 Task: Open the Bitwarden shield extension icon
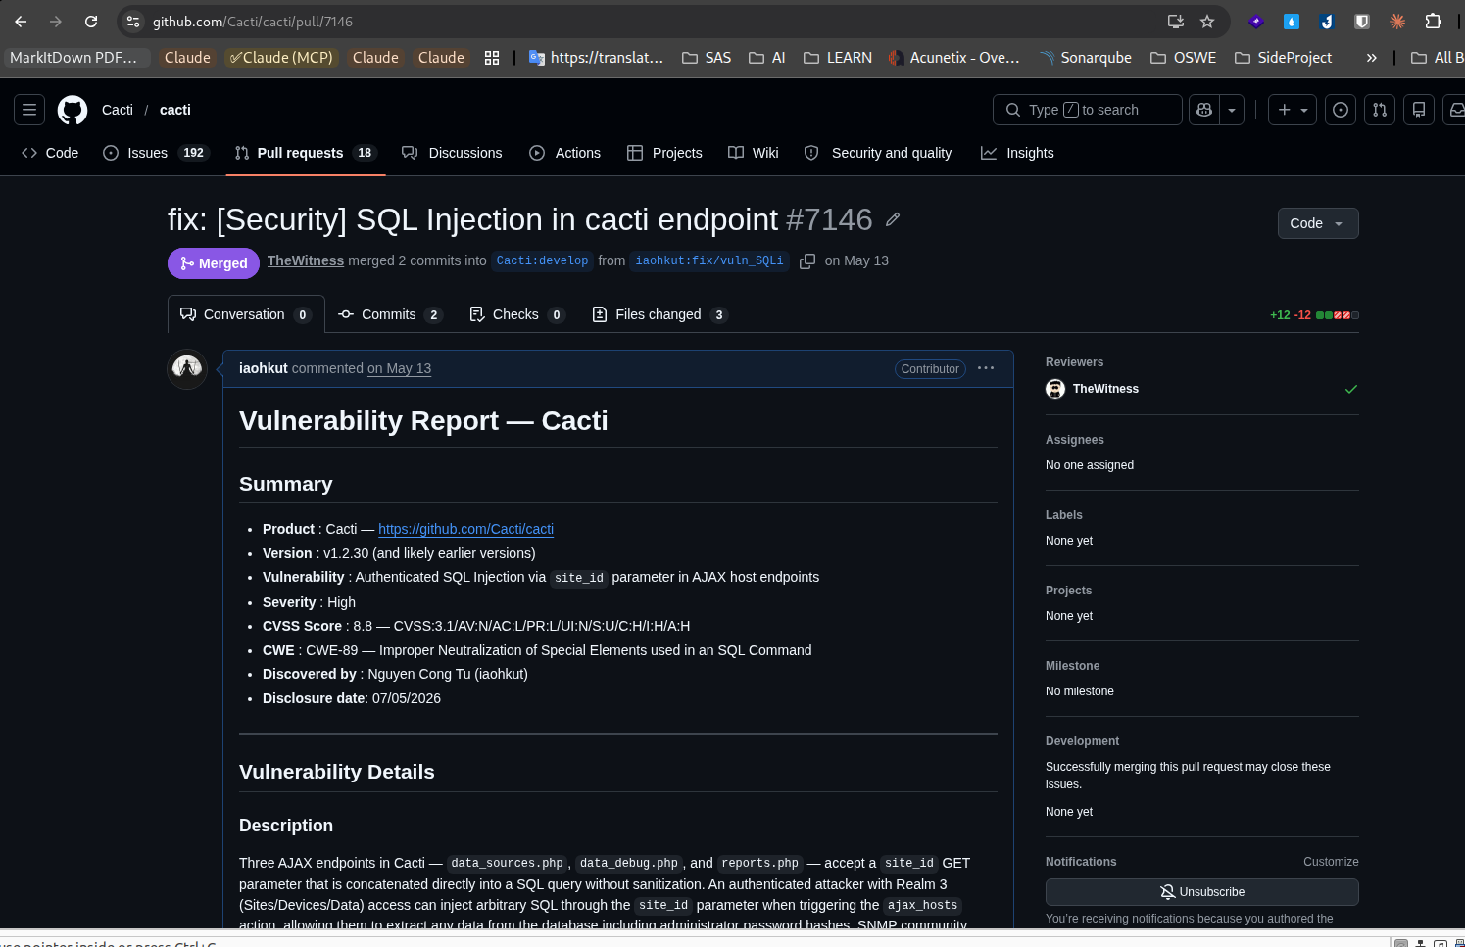[x=1362, y=22]
